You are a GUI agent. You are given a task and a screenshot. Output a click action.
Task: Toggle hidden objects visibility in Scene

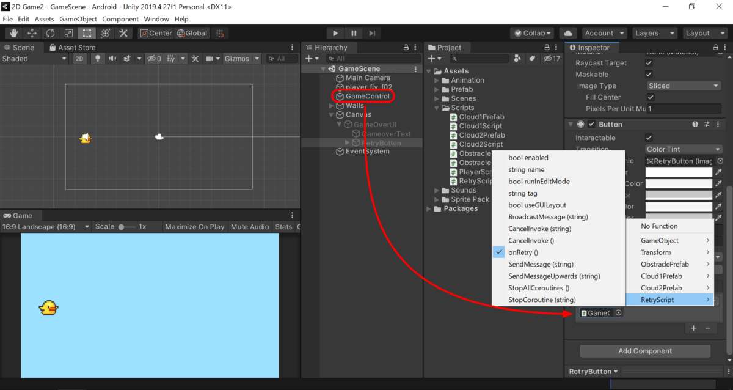coord(155,59)
